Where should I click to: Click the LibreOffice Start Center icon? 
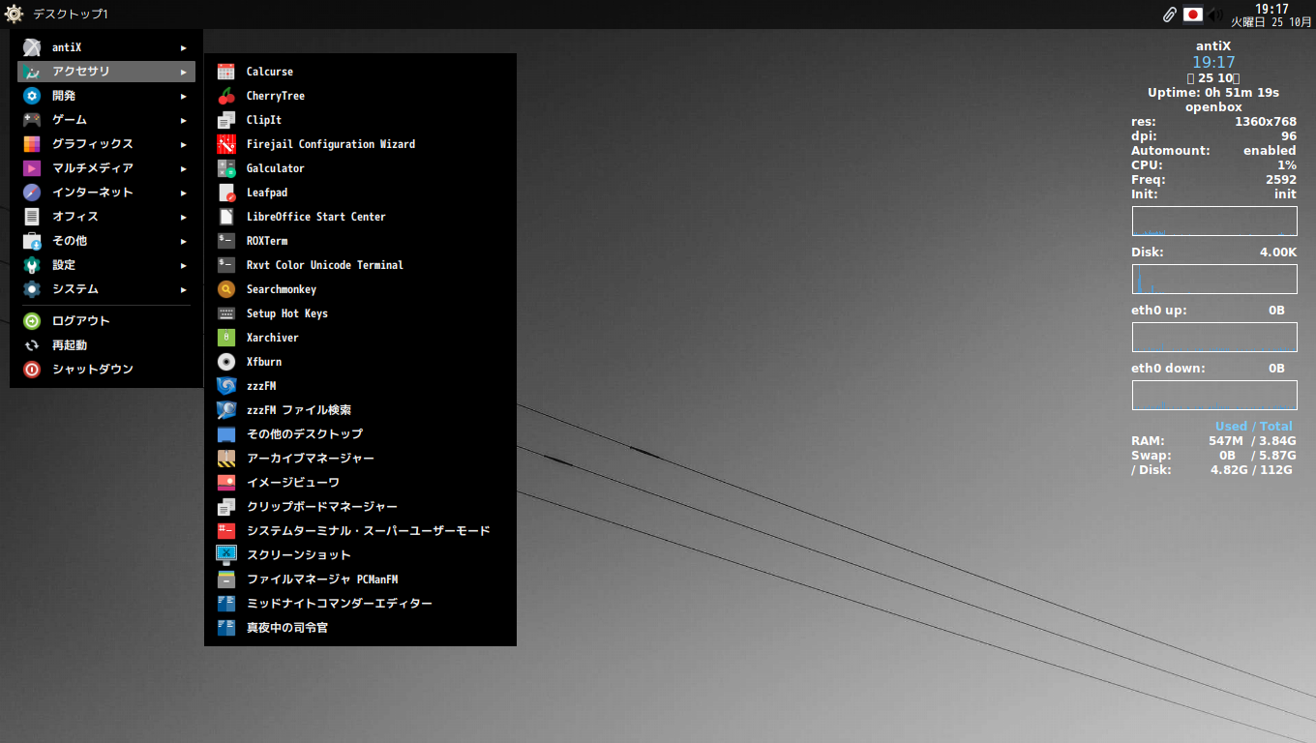[x=226, y=217]
